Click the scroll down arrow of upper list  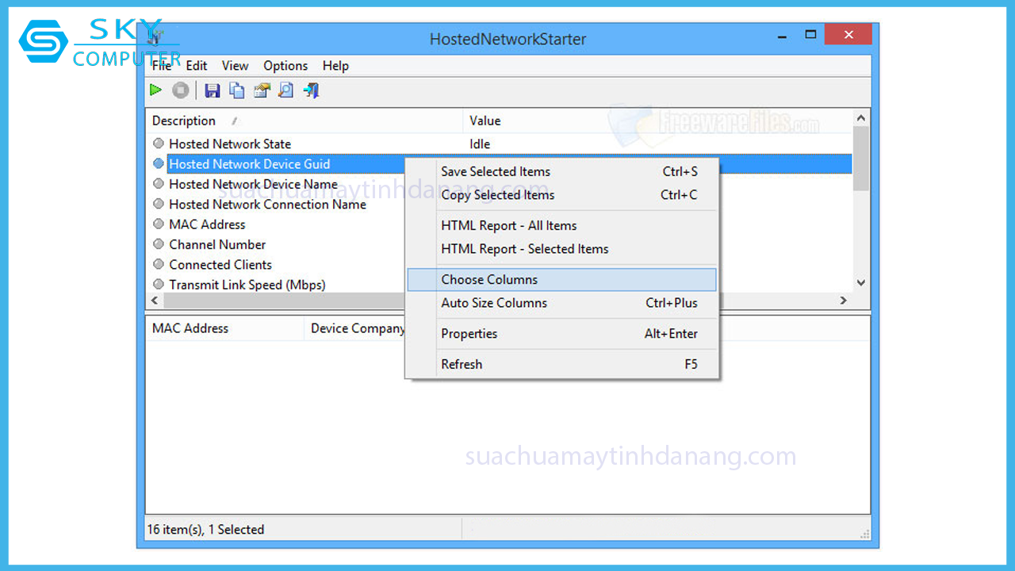[x=861, y=282]
